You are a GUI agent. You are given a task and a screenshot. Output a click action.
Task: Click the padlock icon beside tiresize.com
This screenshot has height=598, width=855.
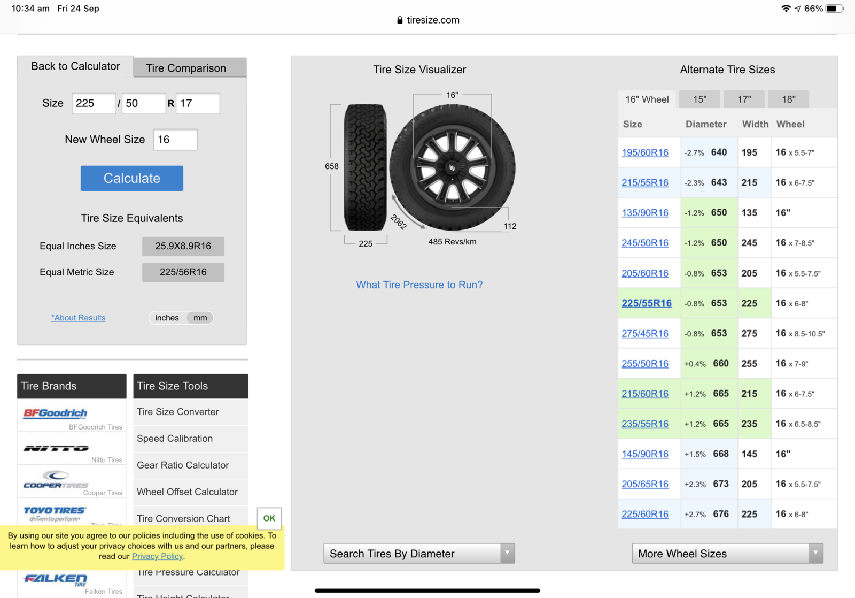400,20
